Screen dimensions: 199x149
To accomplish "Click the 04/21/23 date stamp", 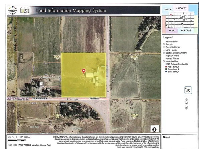I will 186,104.
